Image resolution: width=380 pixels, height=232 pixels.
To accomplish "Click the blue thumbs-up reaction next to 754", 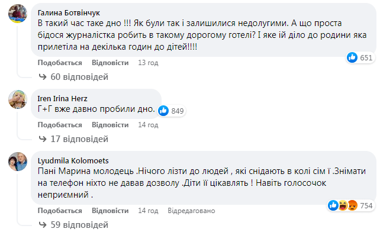I will pyautogui.click(x=333, y=205).
